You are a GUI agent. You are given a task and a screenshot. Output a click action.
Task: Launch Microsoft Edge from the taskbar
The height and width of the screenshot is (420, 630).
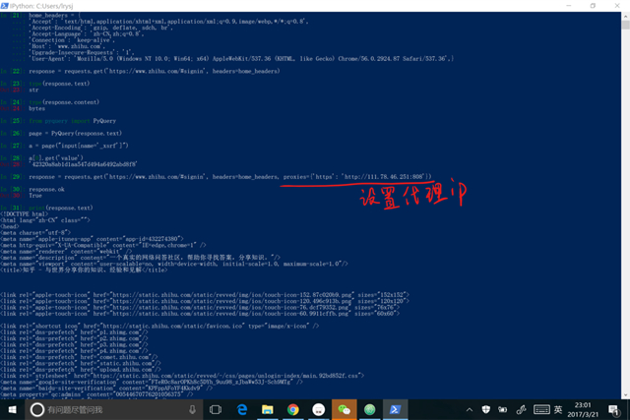(x=241, y=409)
